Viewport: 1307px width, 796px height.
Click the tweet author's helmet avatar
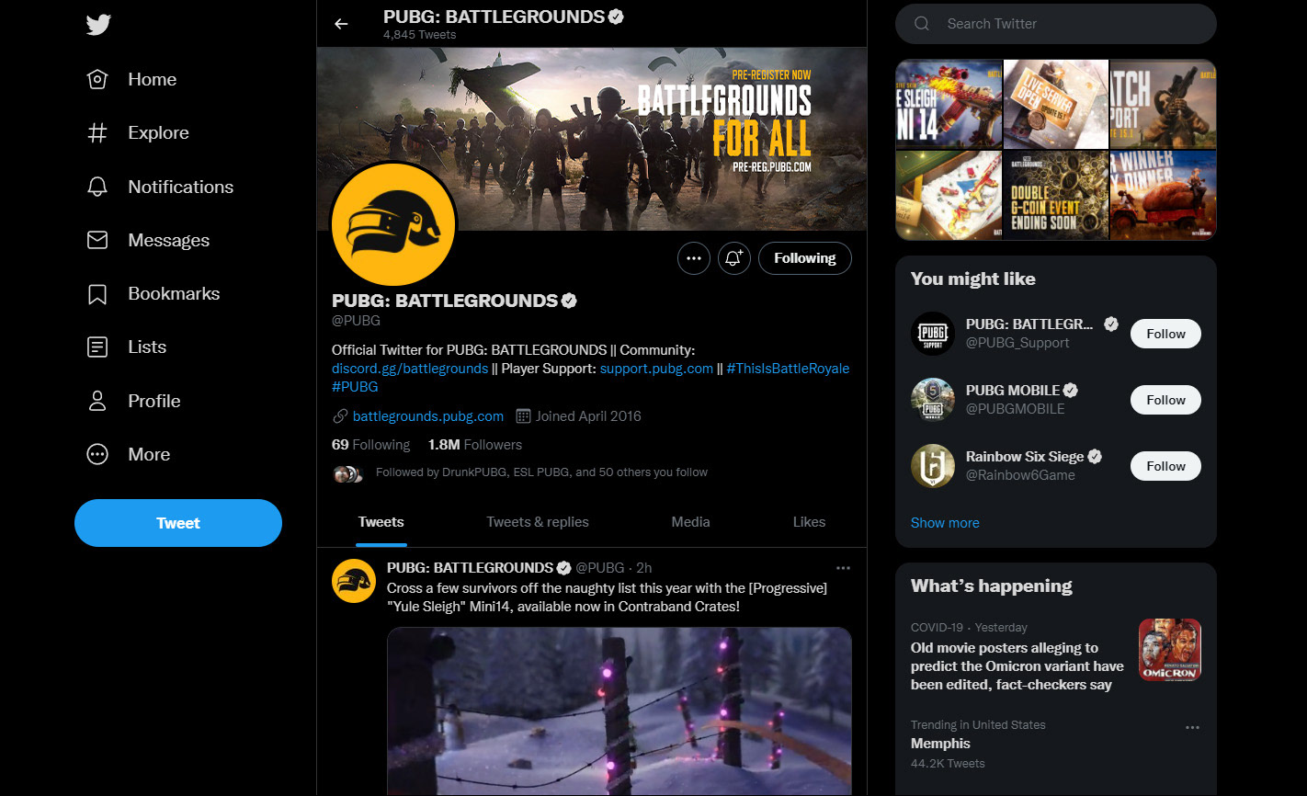[x=354, y=581]
